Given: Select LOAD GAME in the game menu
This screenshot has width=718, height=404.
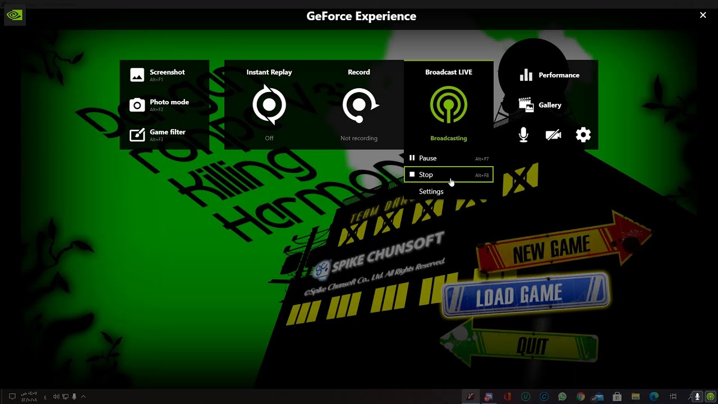Looking at the screenshot, I should coord(525,294).
